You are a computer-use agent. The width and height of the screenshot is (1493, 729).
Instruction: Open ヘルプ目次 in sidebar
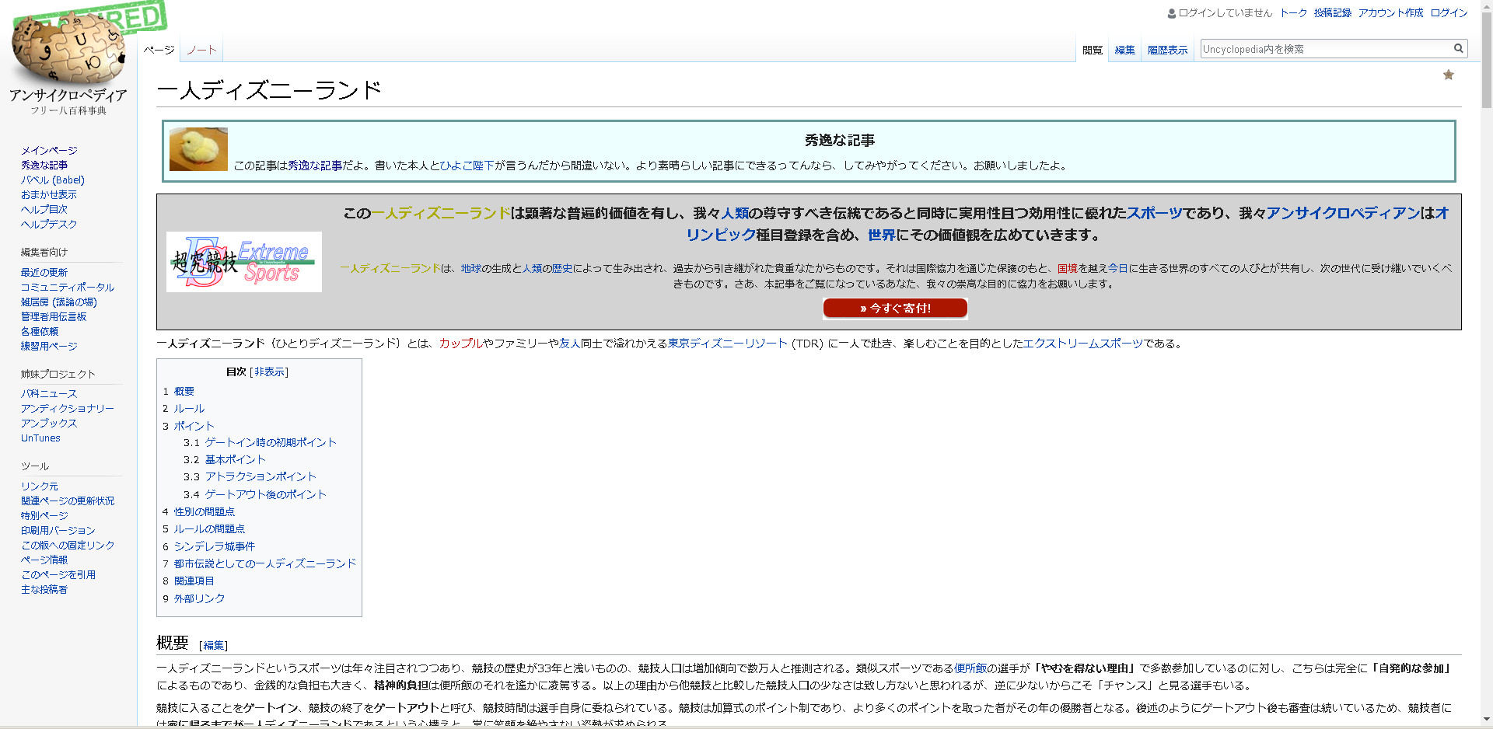[44, 209]
